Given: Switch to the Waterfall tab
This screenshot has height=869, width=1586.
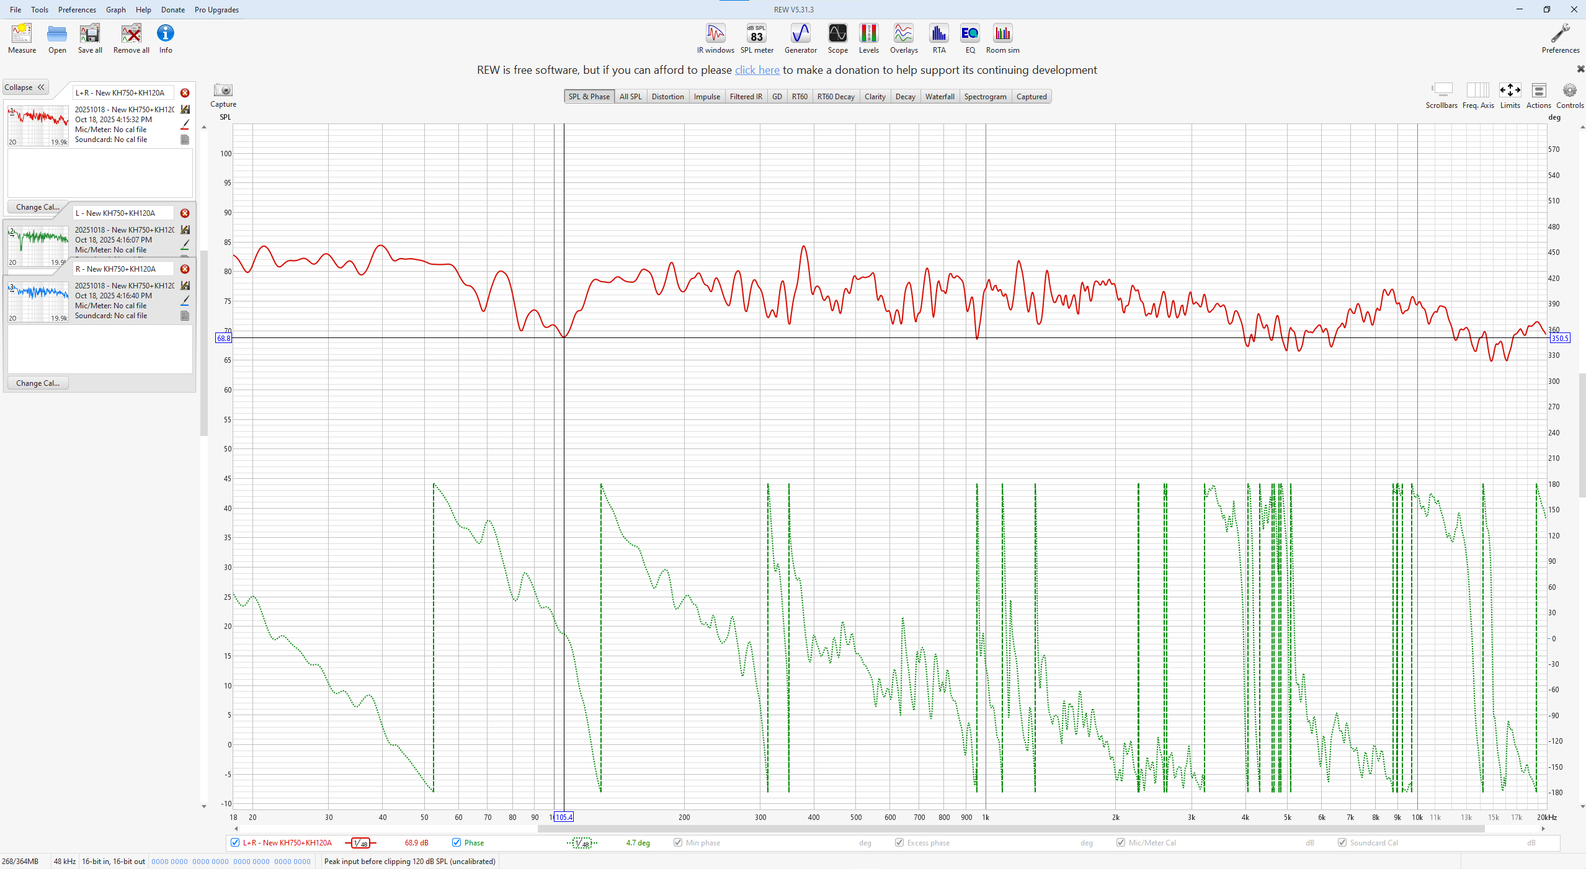Looking at the screenshot, I should (939, 97).
